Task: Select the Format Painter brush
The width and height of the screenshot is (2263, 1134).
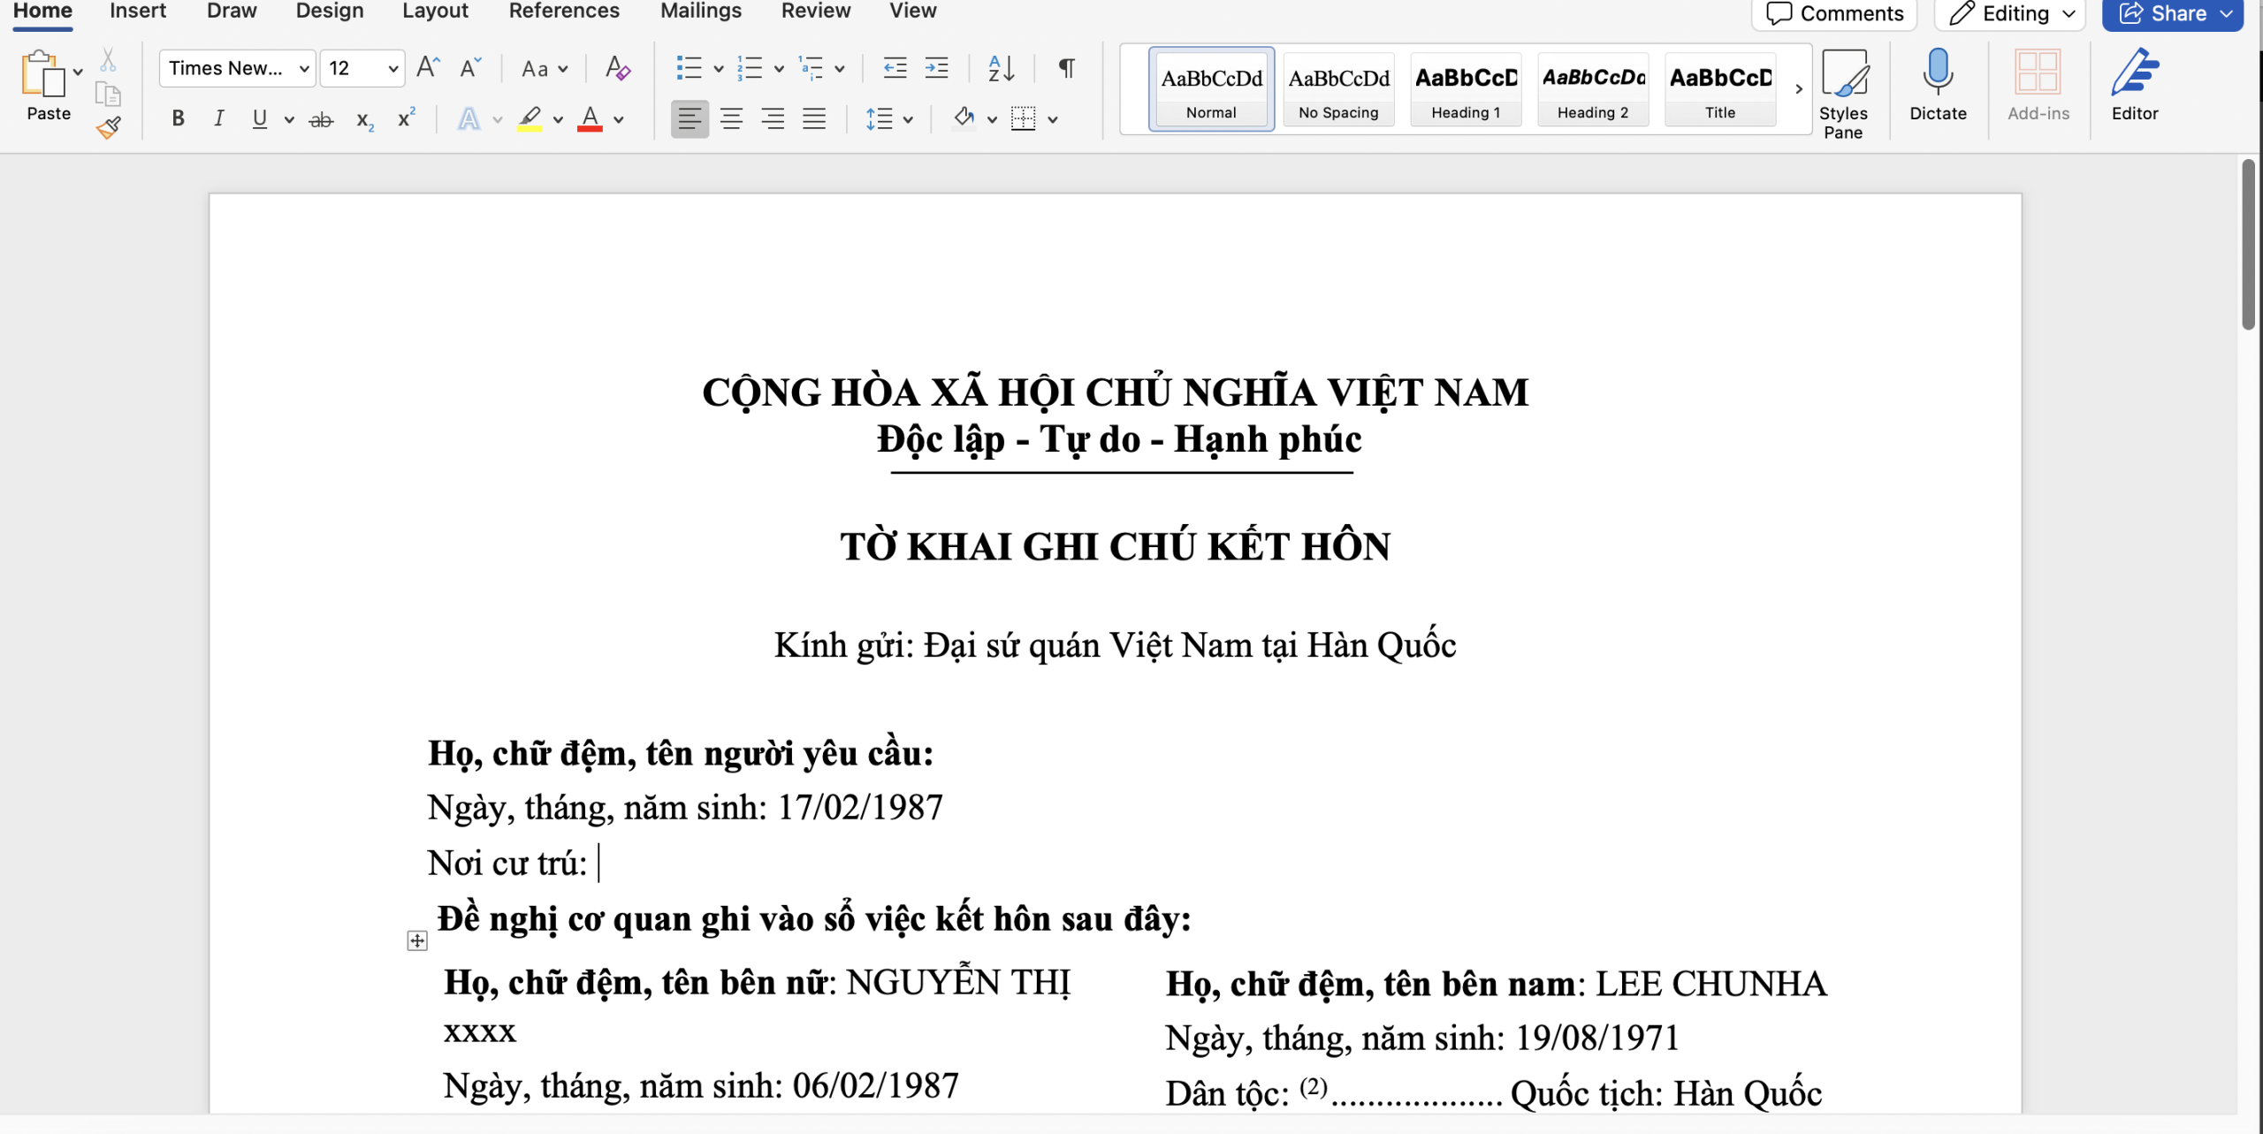Action: point(108,128)
